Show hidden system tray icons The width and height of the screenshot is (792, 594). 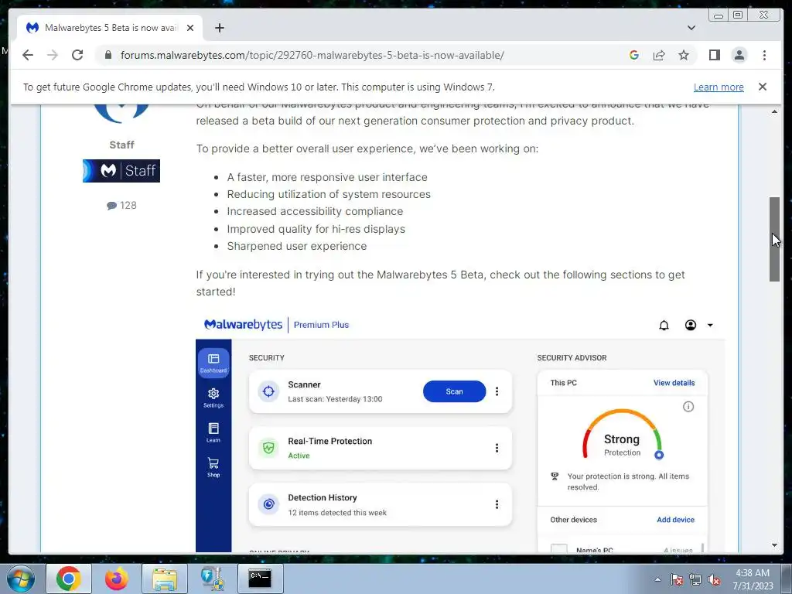point(657,579)
